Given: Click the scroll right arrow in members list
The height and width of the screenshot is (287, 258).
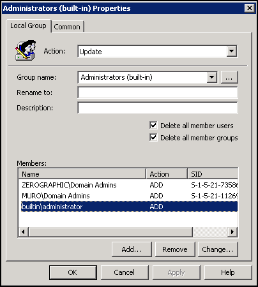Looking at the screenshot, I should point(232,232).
